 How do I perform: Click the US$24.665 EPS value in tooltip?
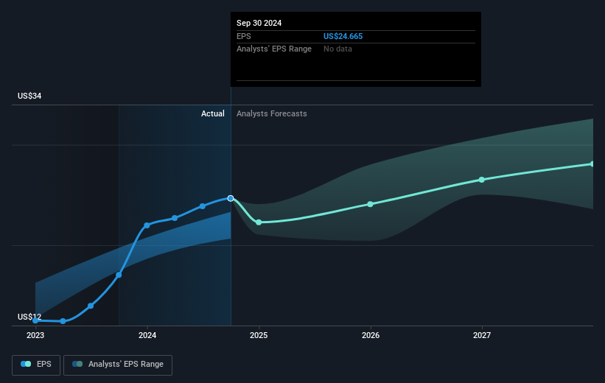tap(343, 36)
